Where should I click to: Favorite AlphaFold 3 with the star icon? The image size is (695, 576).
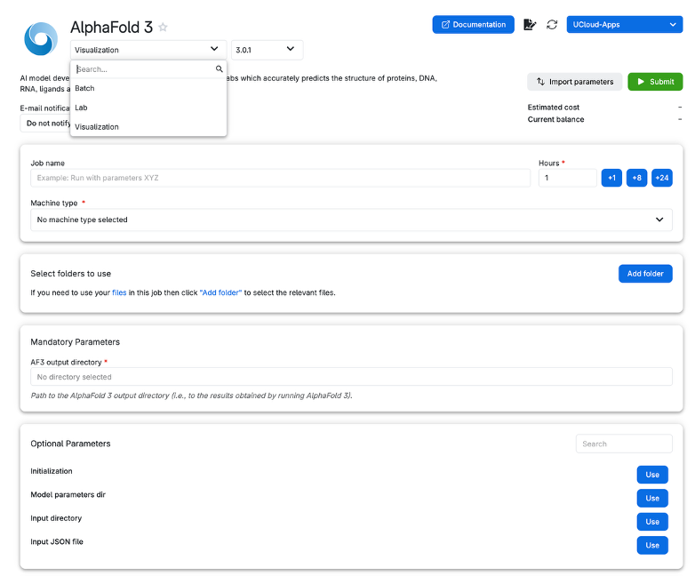(x=164, y=27)
